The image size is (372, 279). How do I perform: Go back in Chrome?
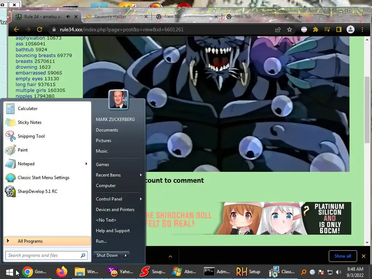[x=16, y=29]
